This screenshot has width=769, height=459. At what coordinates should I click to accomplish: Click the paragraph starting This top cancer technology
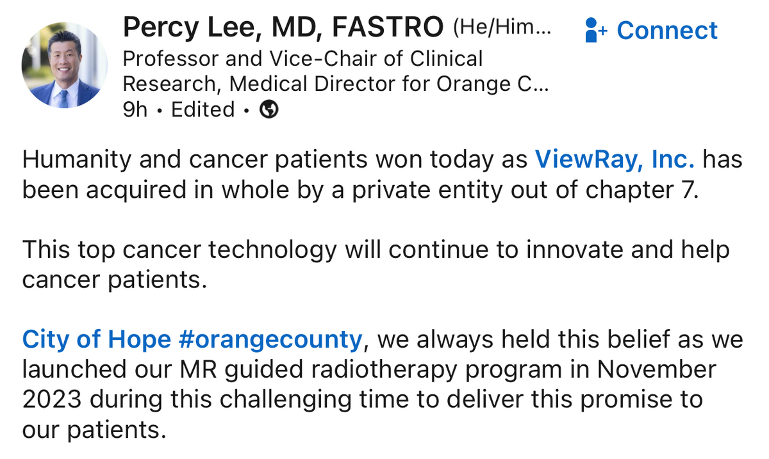coord(376,249)
